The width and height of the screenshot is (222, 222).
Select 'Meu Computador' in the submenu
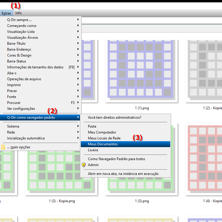(126, 132)
